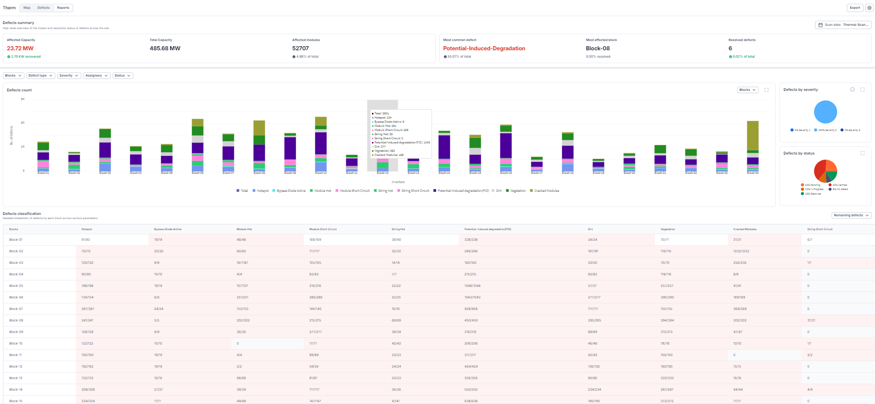Open Block-12 row link in table
The height and width of the screenshot is (404, 875).
[x=16, y=367]
